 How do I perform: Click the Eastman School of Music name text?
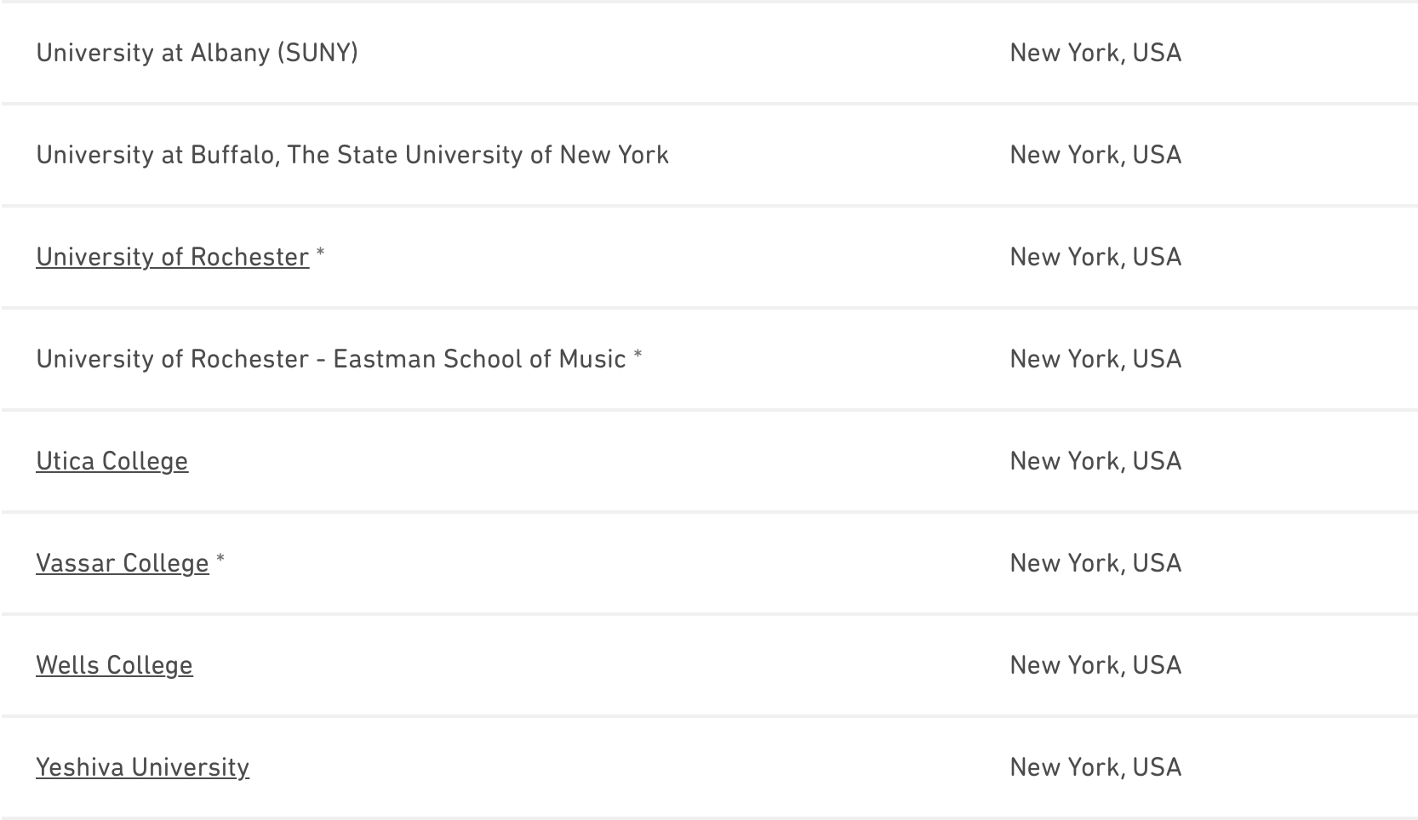tap(479, 359)
